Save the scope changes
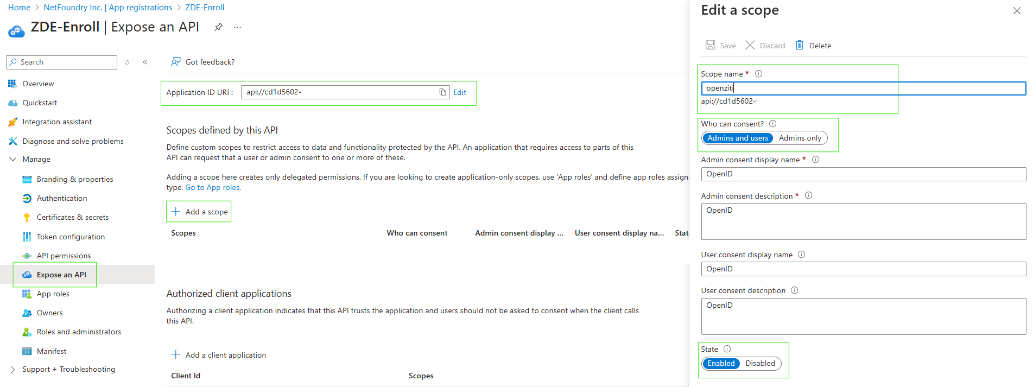This screenshot has height=387, width=1033. tap(720, 46)
